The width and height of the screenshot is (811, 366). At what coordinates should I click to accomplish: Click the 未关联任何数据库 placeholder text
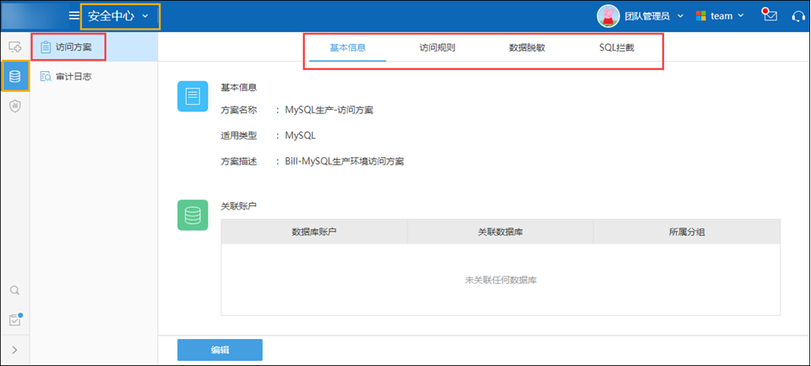point(500,280)
